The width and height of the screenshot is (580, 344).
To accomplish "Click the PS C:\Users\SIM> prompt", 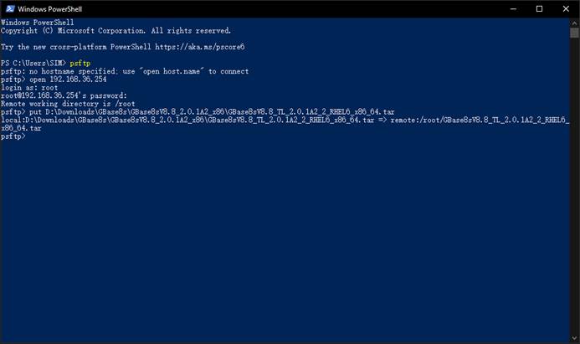I will click(x=33, y=64).
